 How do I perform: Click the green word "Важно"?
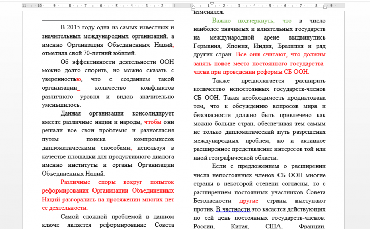221,21
